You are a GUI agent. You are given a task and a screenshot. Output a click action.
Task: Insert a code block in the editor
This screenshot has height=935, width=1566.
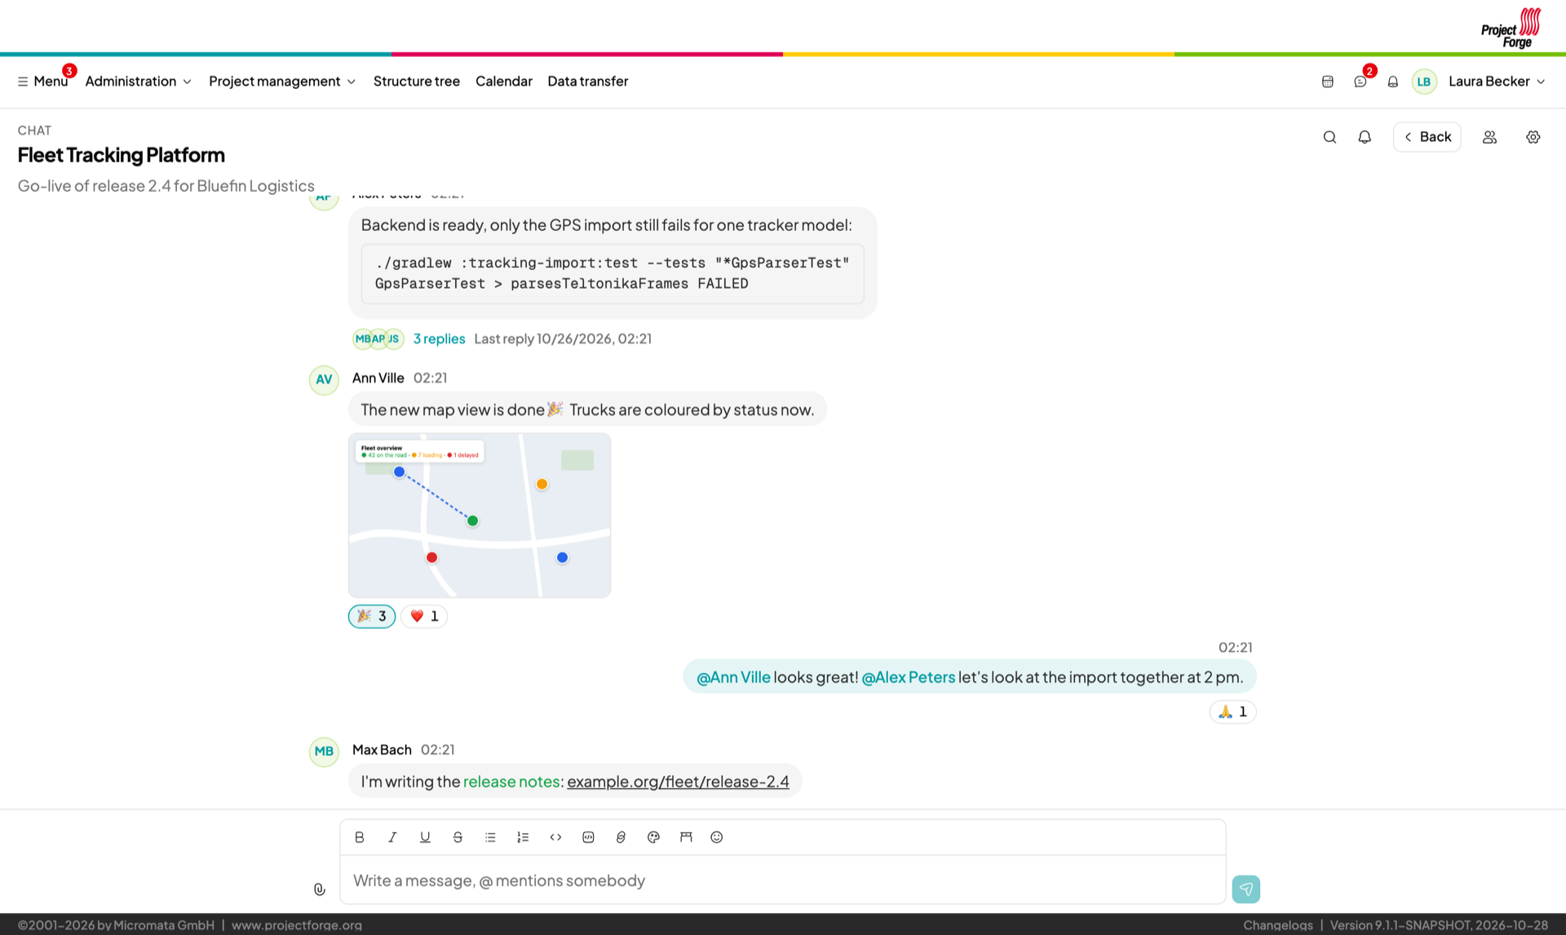[x=588, y=837]
